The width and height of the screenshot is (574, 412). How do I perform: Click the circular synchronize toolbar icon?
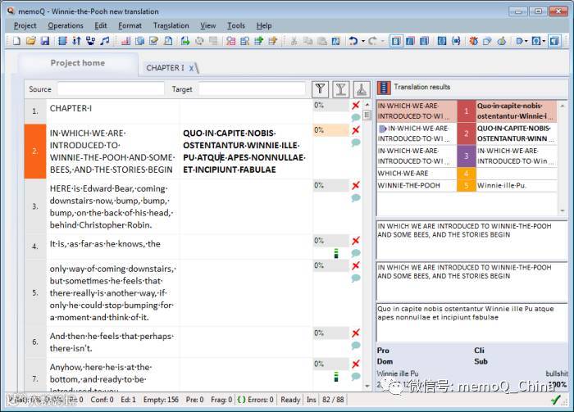[199, 41]
